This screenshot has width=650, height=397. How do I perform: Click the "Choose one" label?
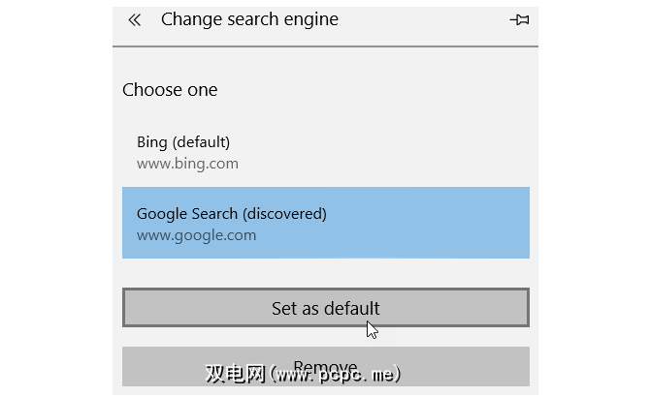tap(170, 90)
